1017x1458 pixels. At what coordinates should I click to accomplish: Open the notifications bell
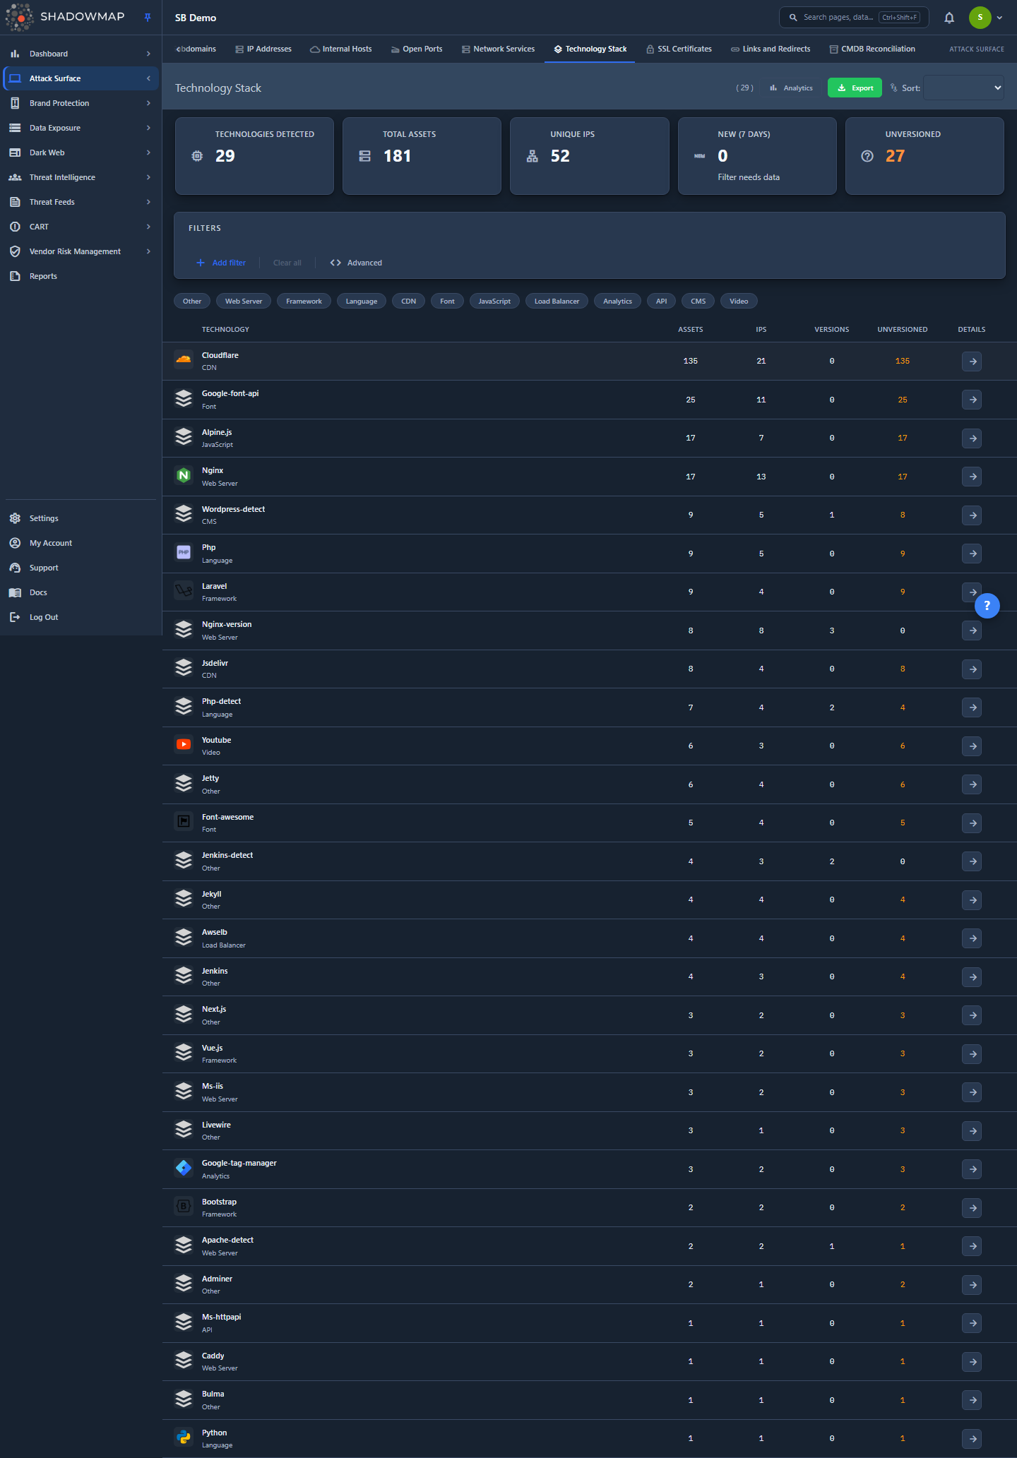click(949, 18)
